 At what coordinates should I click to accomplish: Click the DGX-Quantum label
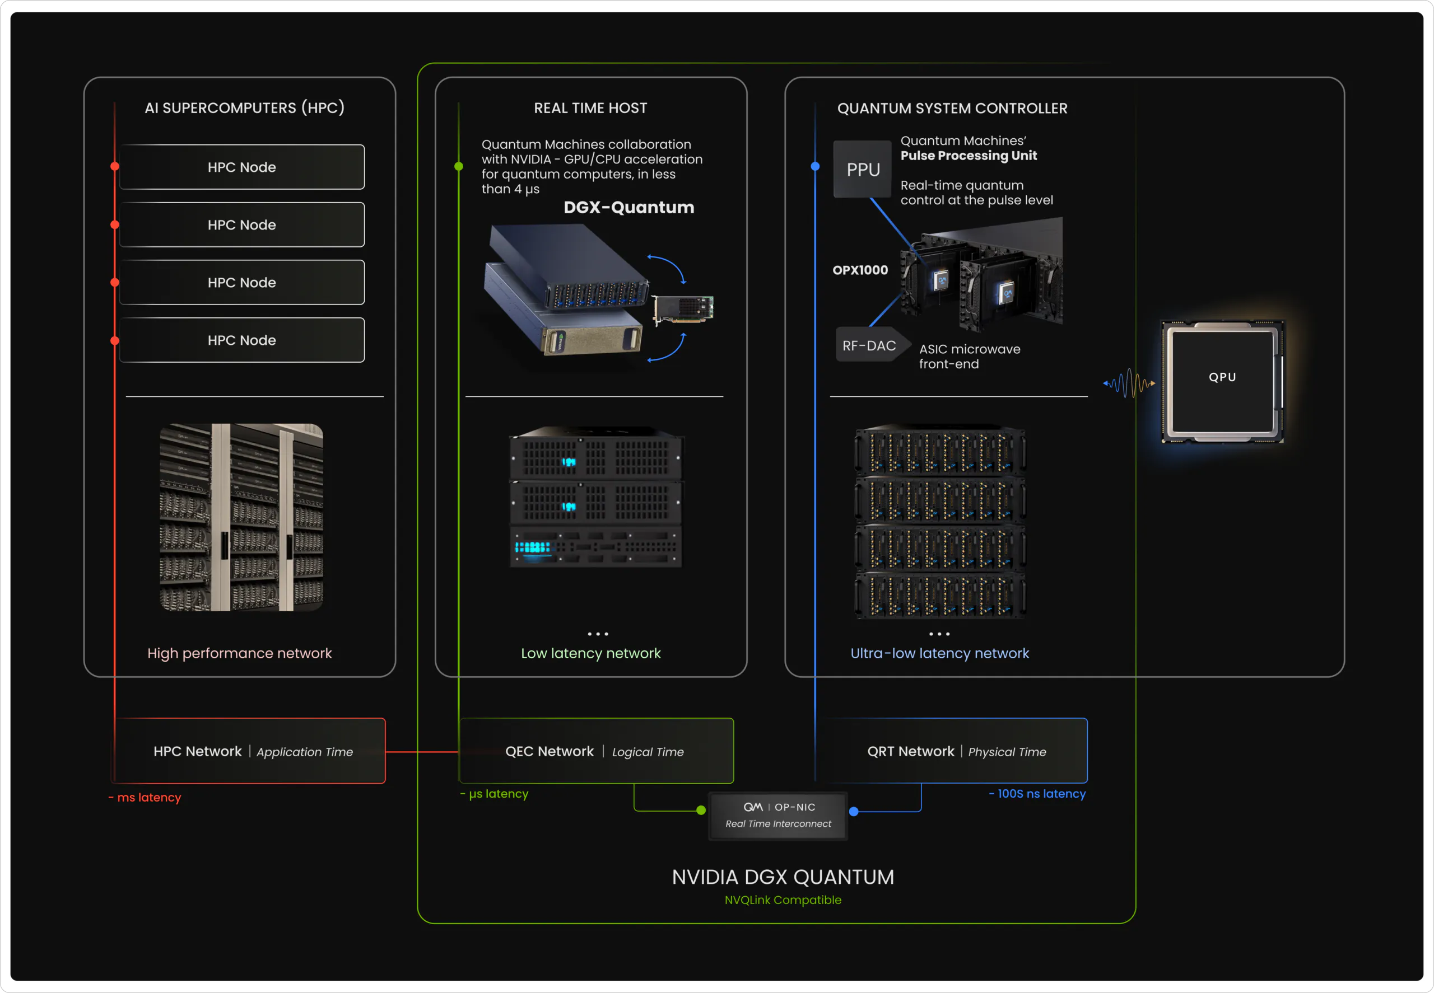tap(629, 207)
